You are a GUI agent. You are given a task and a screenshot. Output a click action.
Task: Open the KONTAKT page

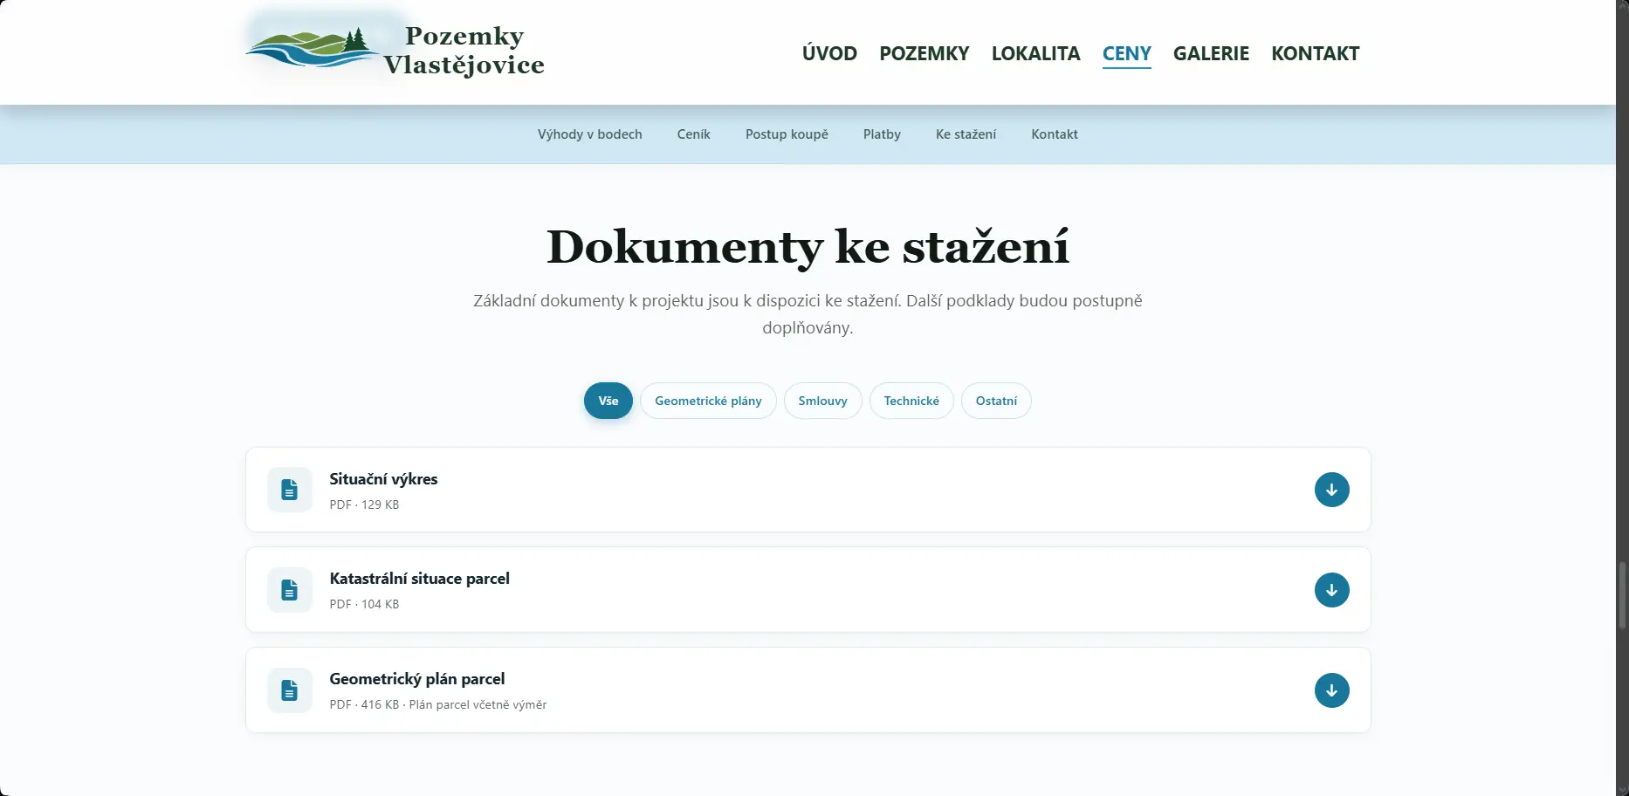click(x=1316, y=53)
